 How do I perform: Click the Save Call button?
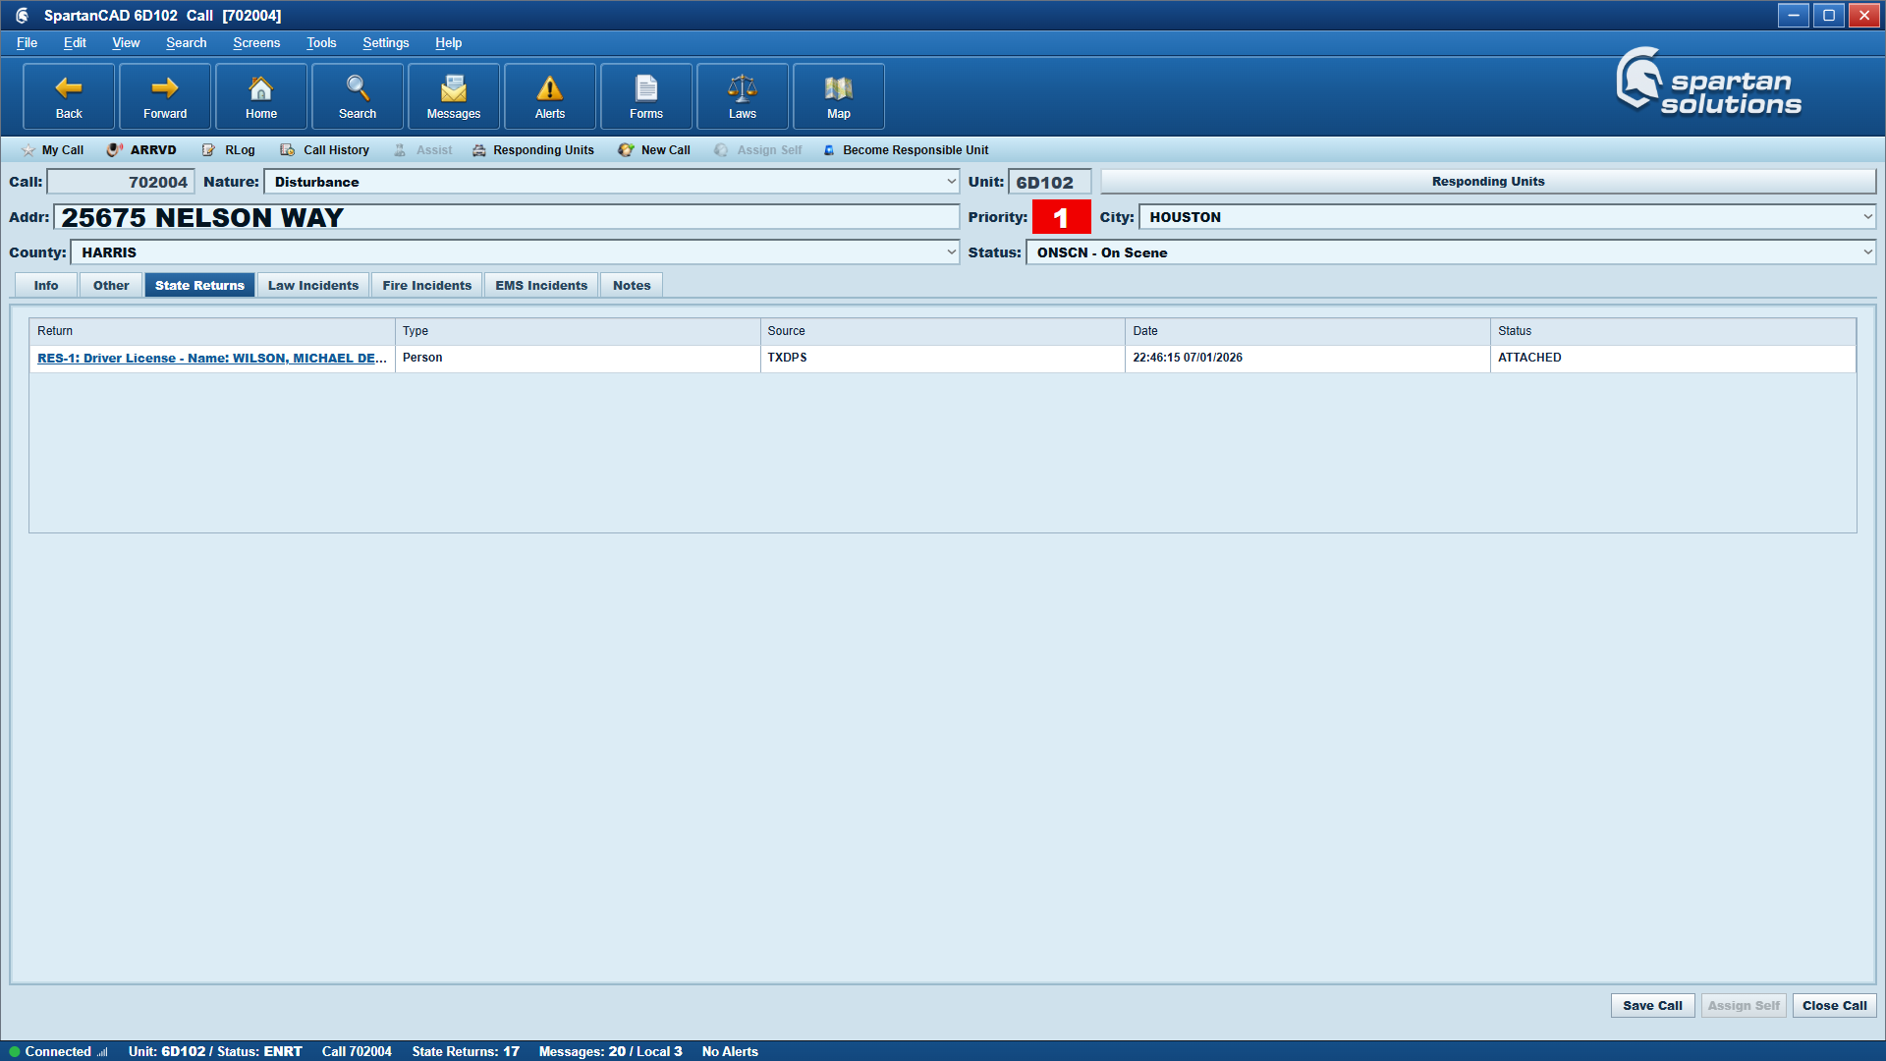click(1652, 1005)
